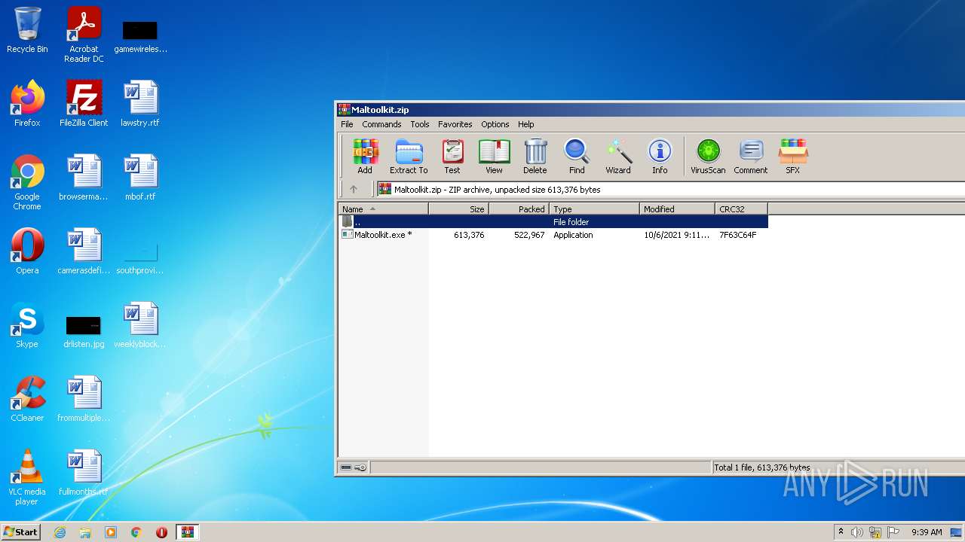This screenshot has width=965, height=542.
Task: Select lawstry.rtf desktop file
Action: point(140,104)
